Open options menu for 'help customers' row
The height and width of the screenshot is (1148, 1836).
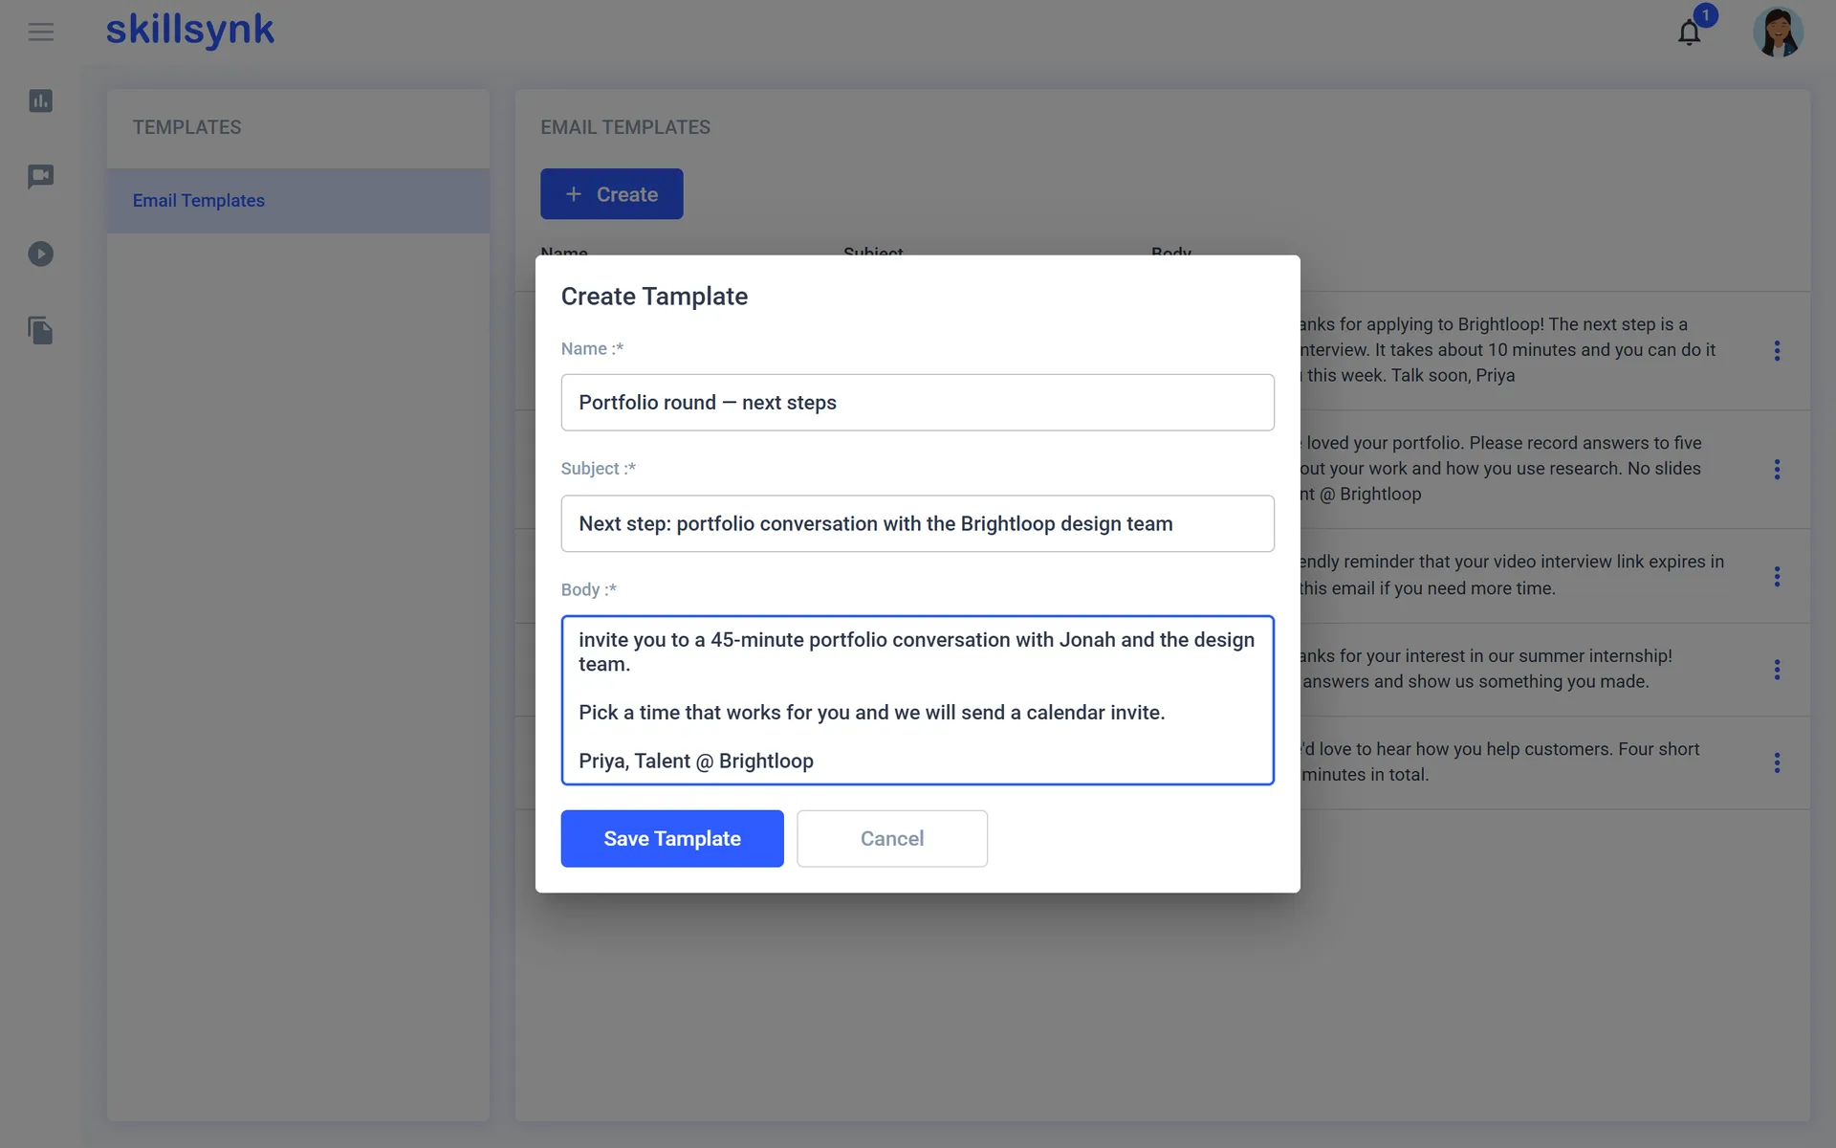(x=1777, y=762)
